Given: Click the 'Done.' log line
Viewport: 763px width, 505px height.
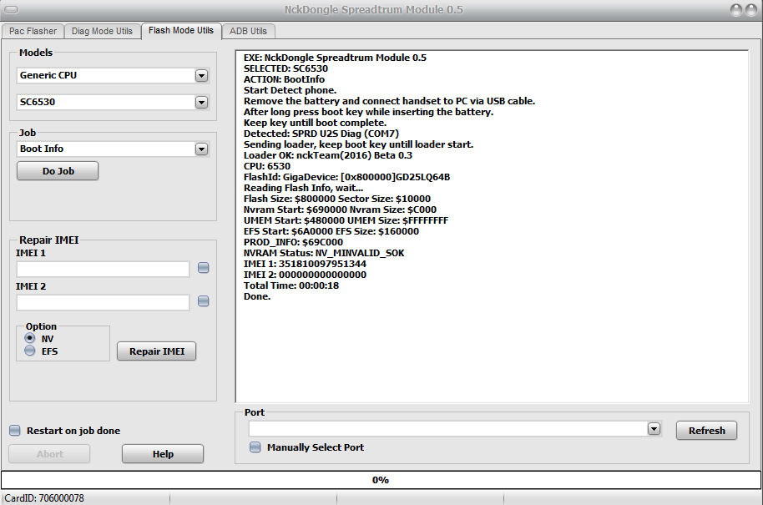Looking at the screenshot, I should (x=257, y=296).
